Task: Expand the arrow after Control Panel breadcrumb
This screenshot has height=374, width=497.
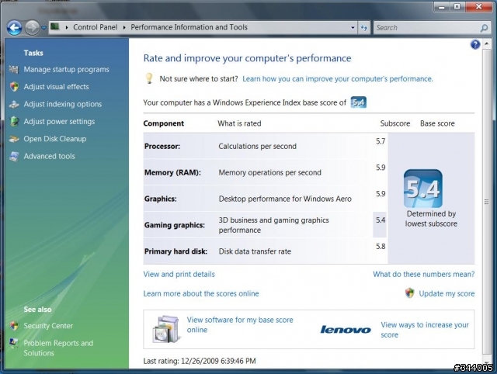Action: pyautogui.click(x=124, y=28)
